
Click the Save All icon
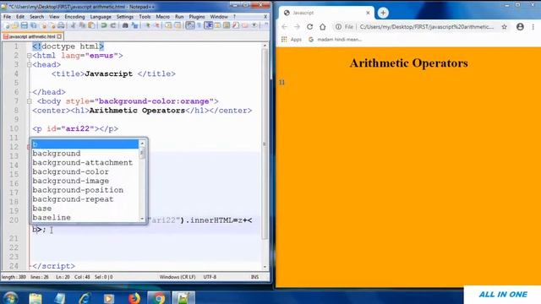34,25
